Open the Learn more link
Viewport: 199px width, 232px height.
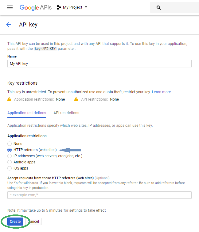tap(161, 92)
